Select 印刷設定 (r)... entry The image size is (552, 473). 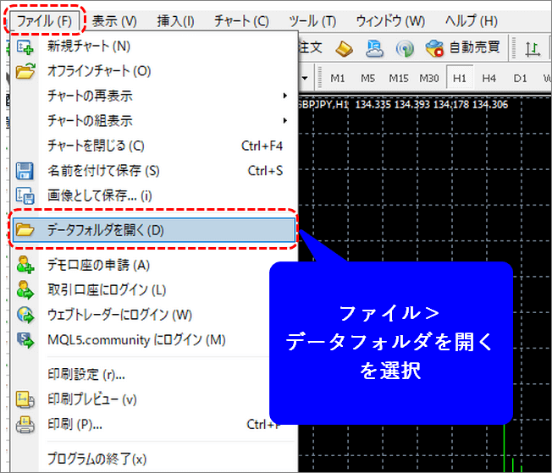pyautogui.click(x=152, y=375)
